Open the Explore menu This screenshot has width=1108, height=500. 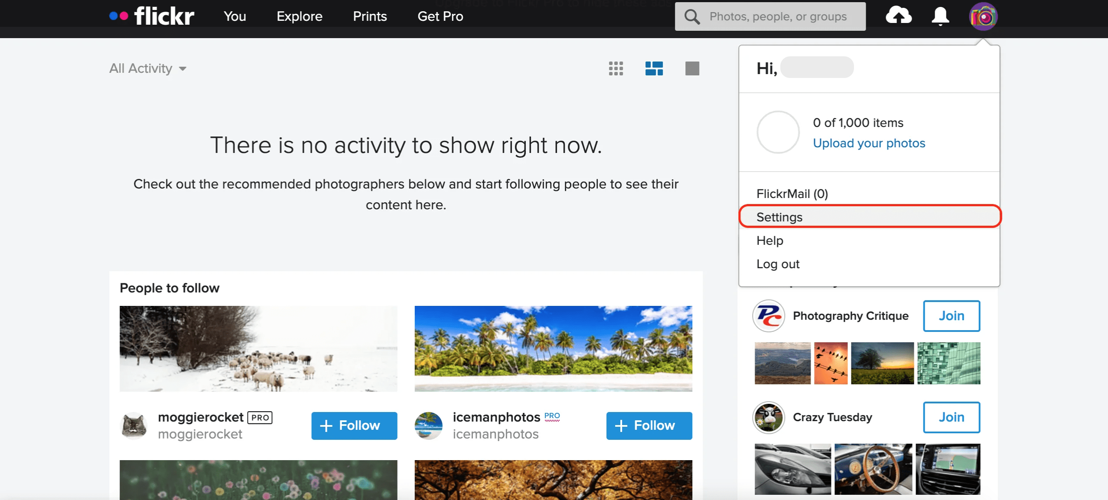click(299, 16)
